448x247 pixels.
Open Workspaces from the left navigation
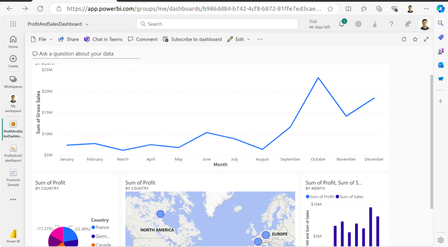coord(13,81)
